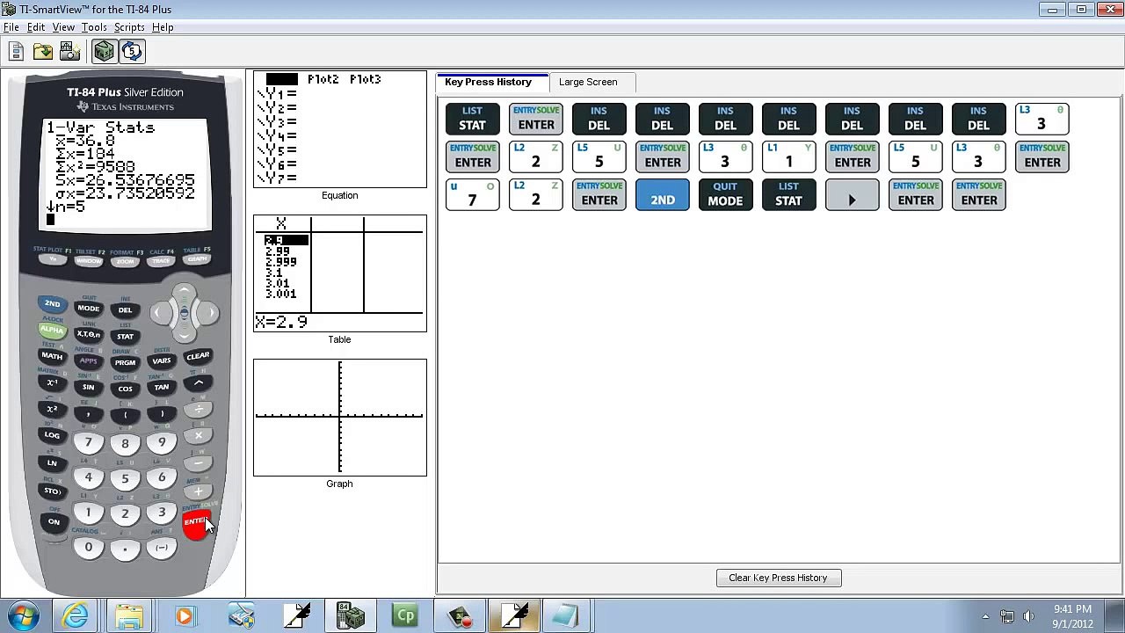1125x633 pixels.
Task: Click the QUIT MODE key in the key history
Action: 725,195
